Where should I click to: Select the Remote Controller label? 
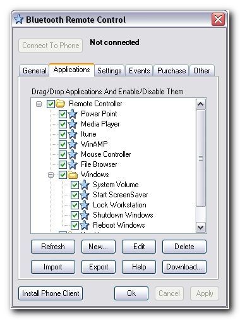coord(95,104)
